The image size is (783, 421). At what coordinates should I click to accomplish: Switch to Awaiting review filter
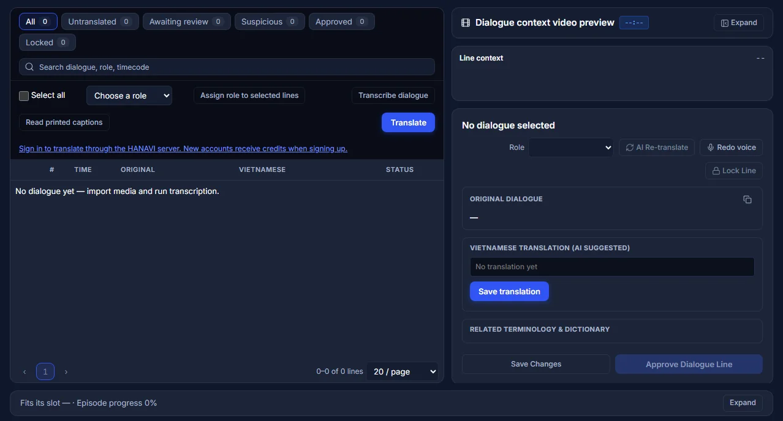[187, 21]
